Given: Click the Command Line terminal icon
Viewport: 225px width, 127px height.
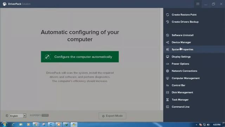Looking at the screenshot, I should 167,107.
